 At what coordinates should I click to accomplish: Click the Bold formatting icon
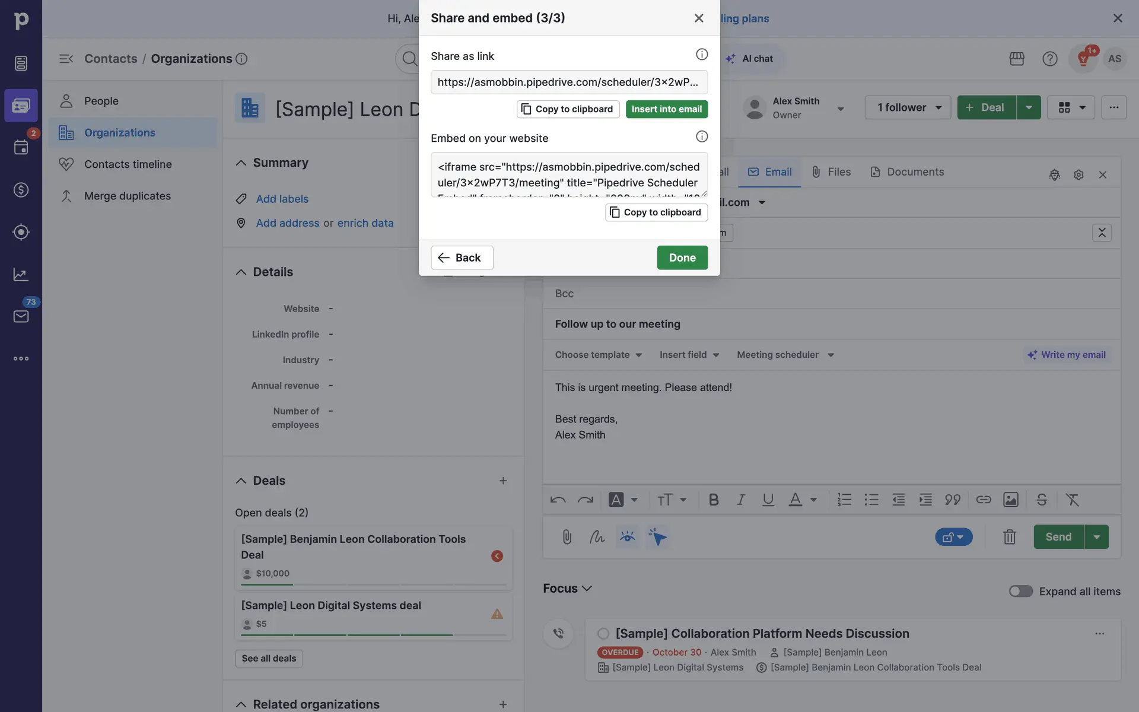click(x=714, y=500)
